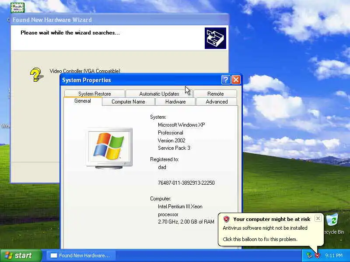The height and width of the screenshot is (262, 350).
Task: Close the System Properties dialog
Action: 236,79
